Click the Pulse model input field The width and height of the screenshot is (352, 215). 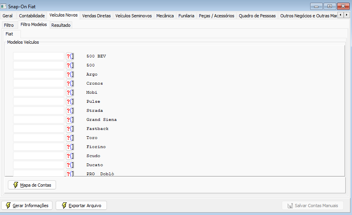tap(39, 102)
